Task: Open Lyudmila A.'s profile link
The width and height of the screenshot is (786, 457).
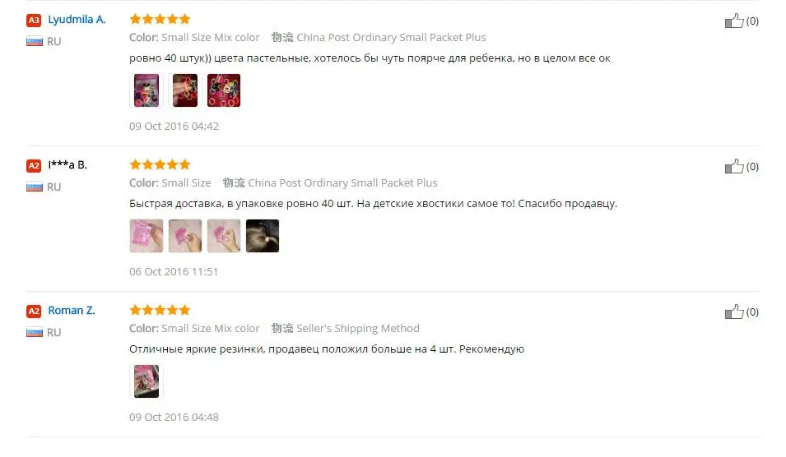Action: click(77, 20)
